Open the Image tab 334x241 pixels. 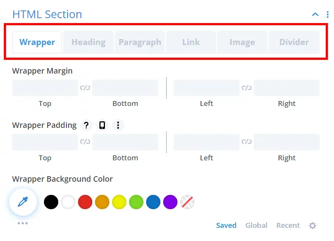242,42
